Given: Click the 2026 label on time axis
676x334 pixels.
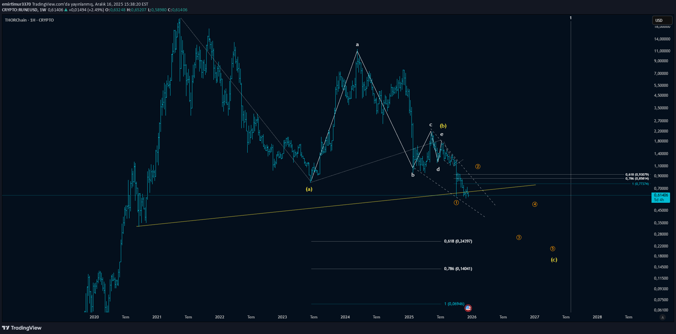Looking at the screenshot, I should tap(472, 317).
